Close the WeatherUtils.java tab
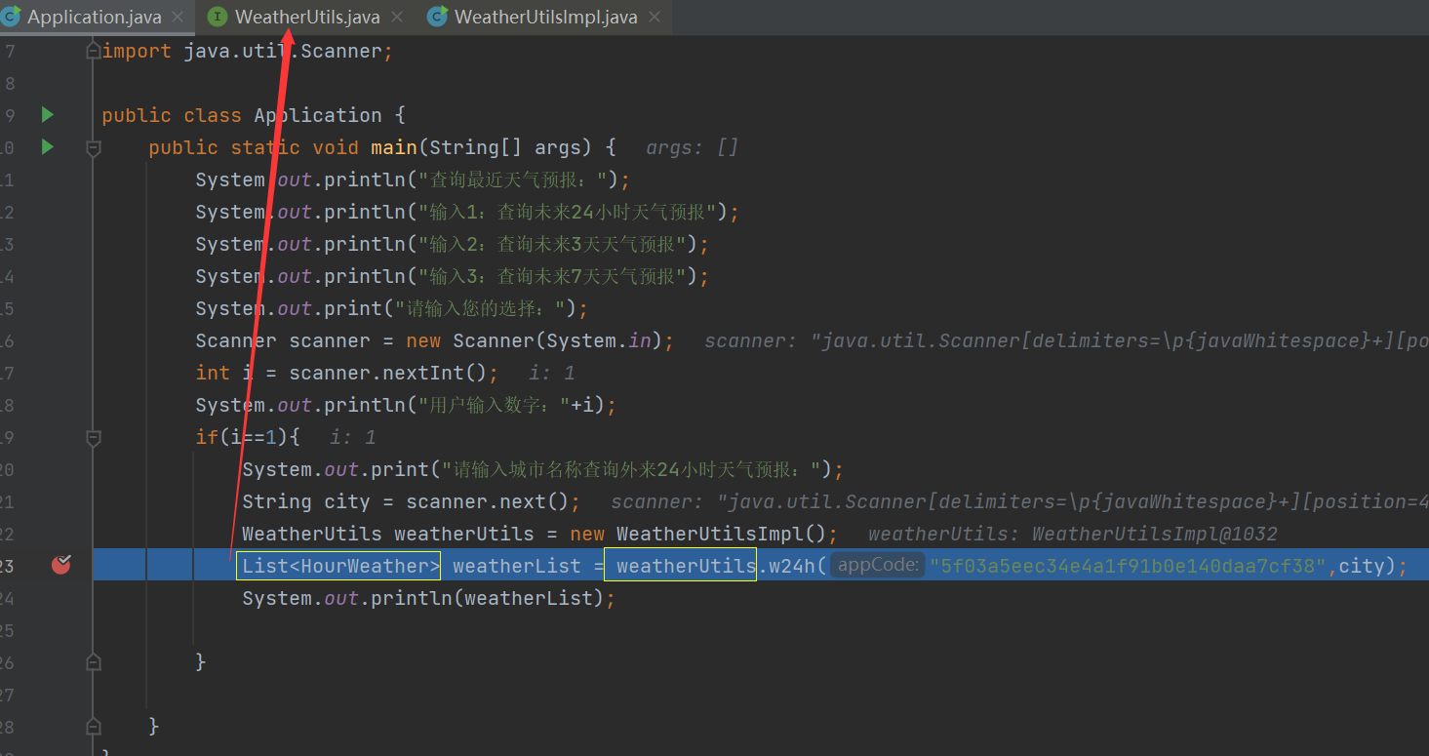Screen dimensions: 1429x756 coord(398,18)
